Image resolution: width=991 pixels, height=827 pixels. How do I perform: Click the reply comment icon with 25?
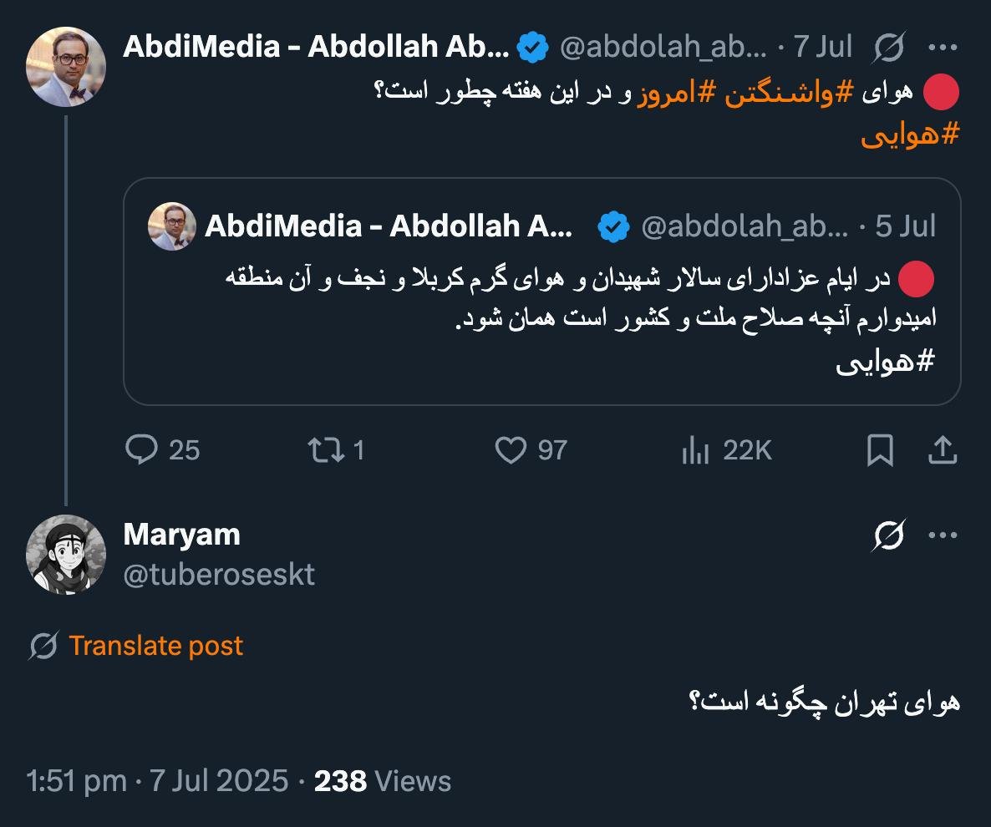point(142,450)
